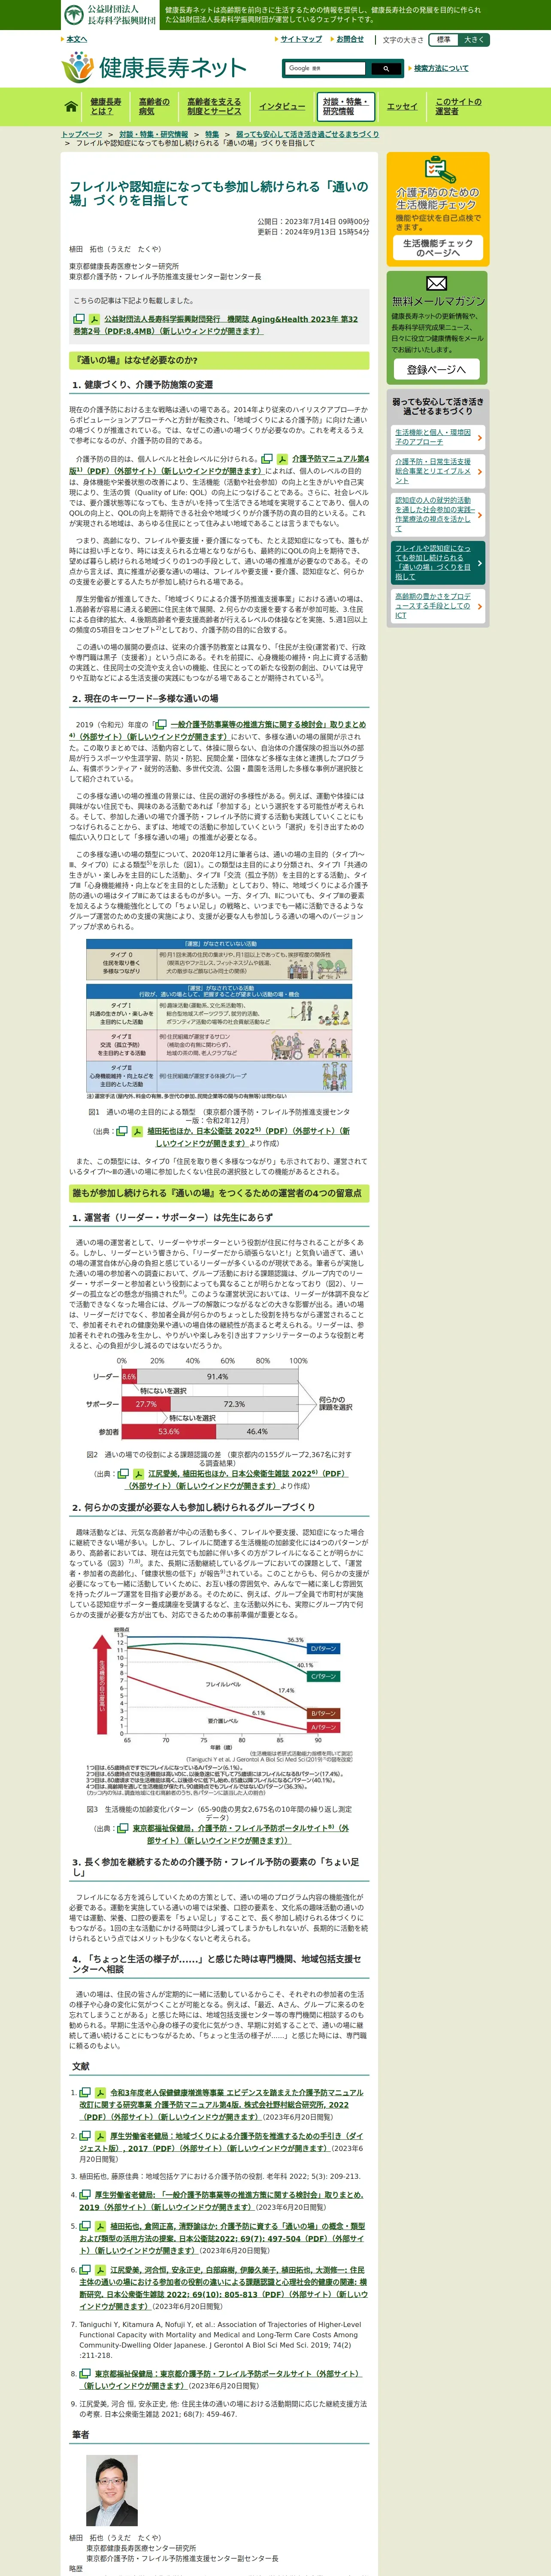
Task: Click 特集 breadcrumb link
Action: 212,134
